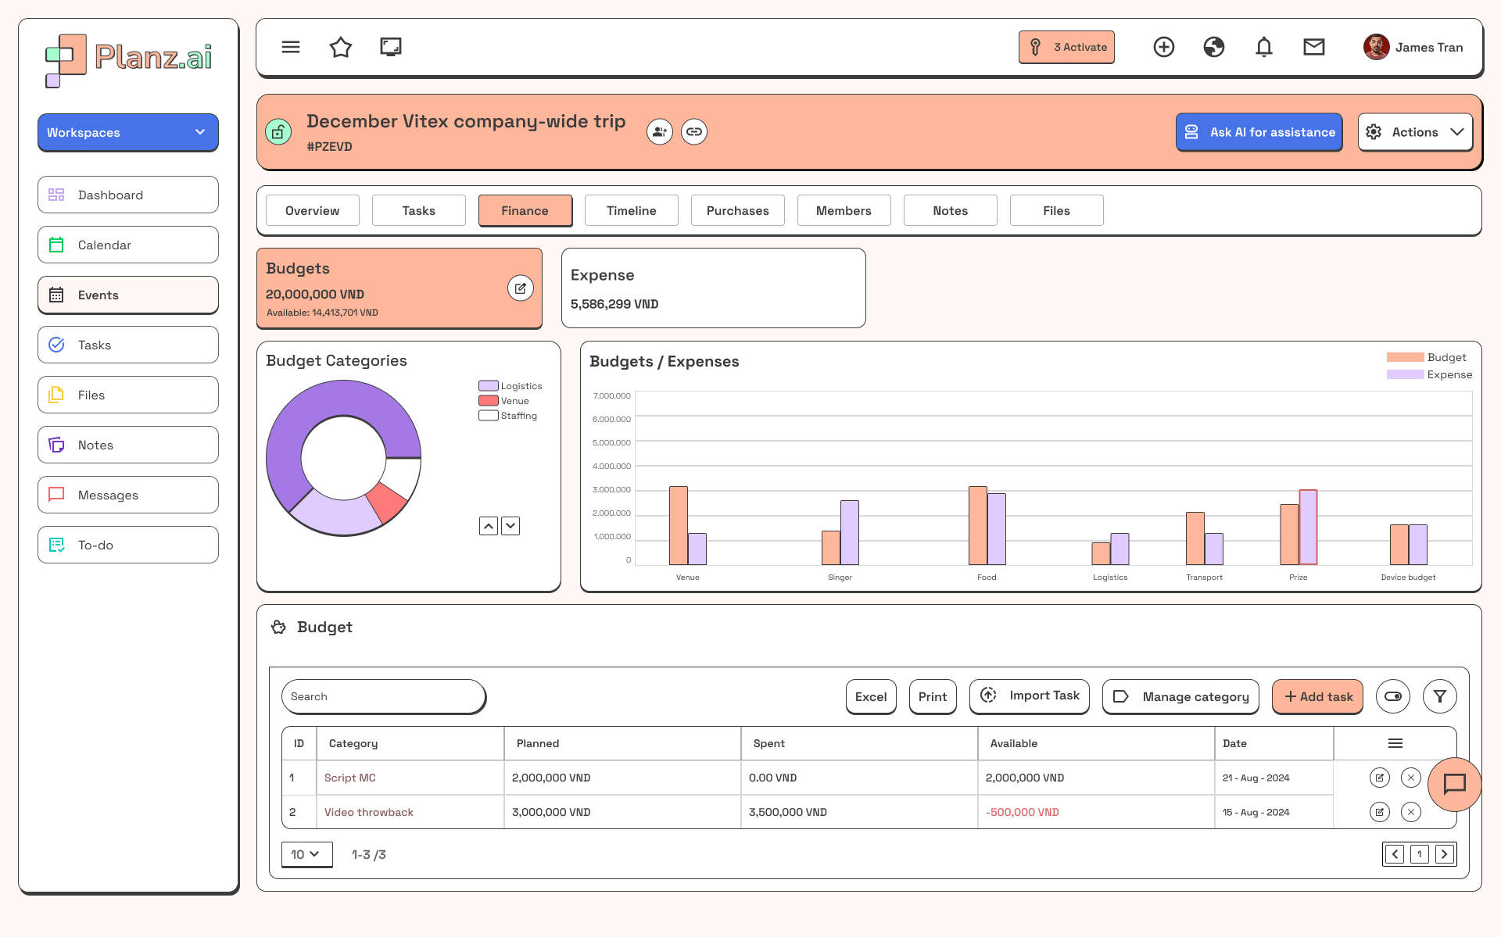The height and width of the screenshot is (937, 1501).
Task: Click the notifications bell icon
Action: (x=1263, y=48)
